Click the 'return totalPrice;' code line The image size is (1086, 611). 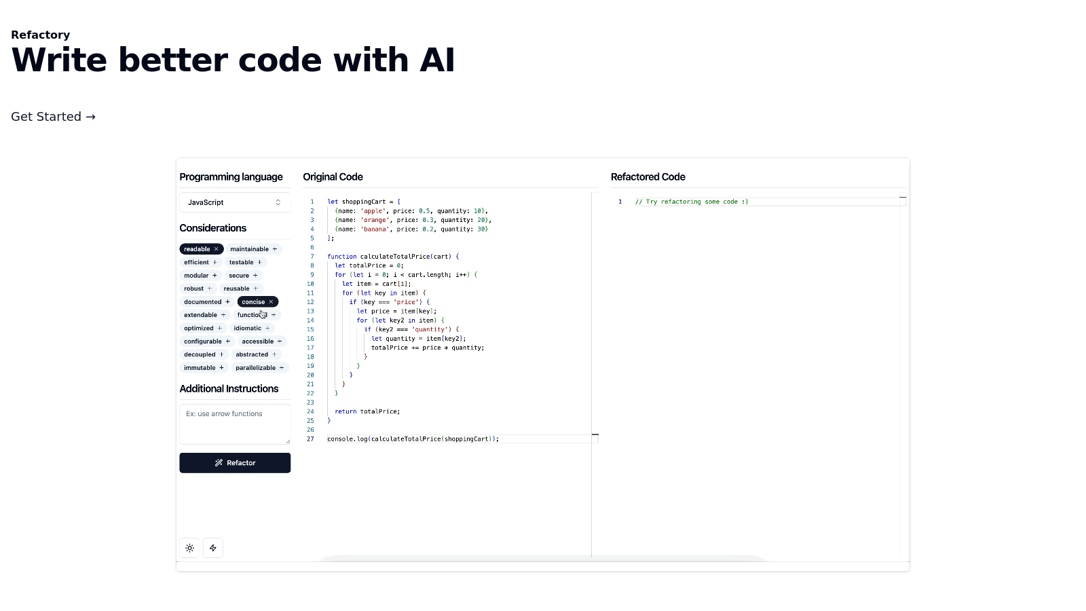(367, 411)
